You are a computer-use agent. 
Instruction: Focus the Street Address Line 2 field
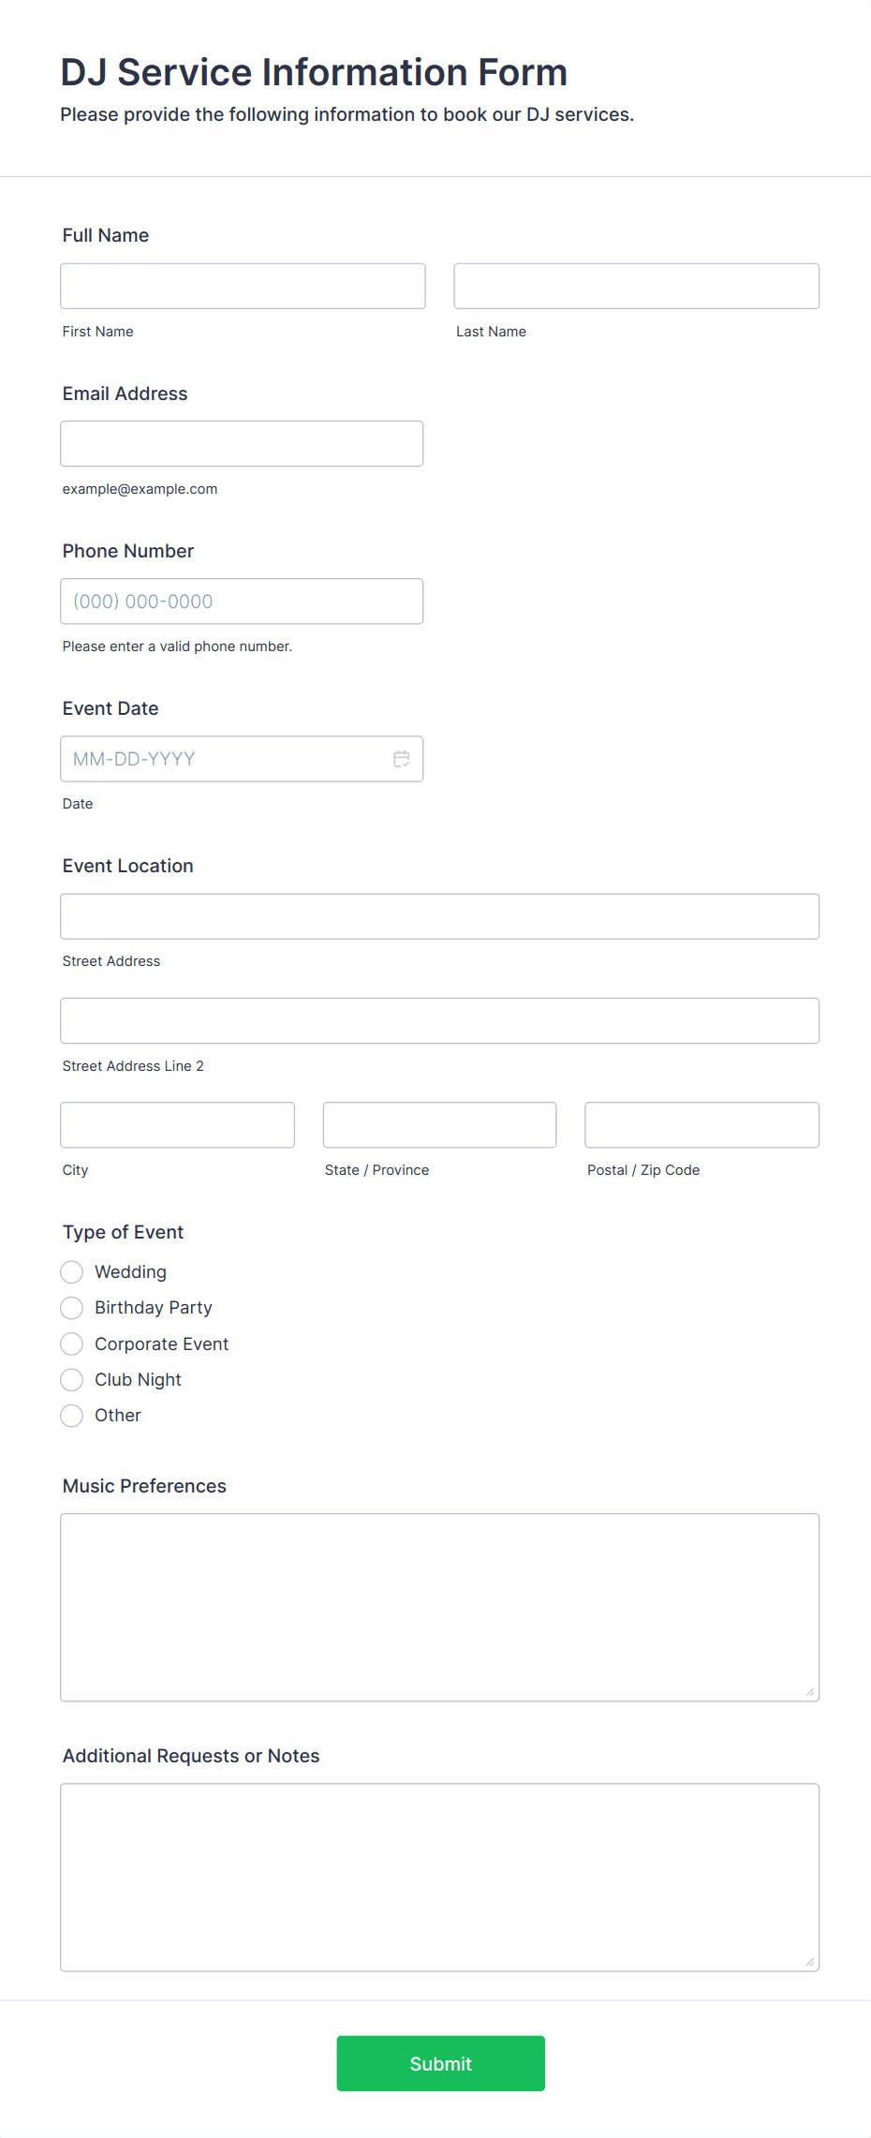(x=440, y=1020)
